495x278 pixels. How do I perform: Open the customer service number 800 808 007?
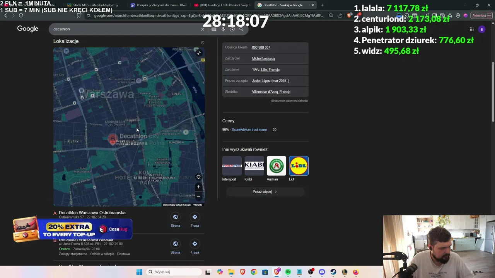(x=261, y=47)
